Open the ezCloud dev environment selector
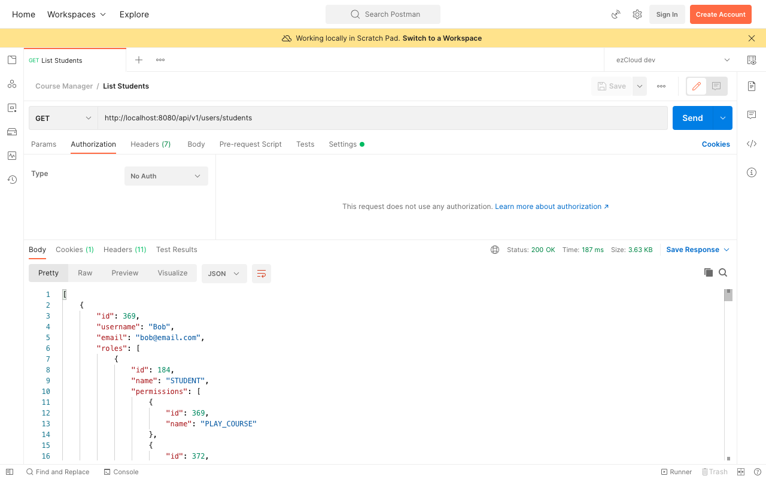This screenshot has height=479, width=766. 673,60
